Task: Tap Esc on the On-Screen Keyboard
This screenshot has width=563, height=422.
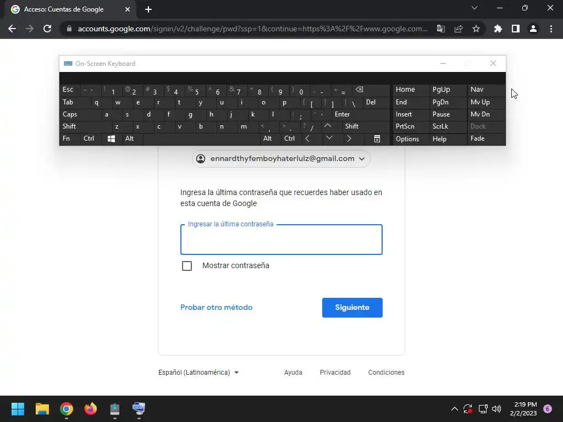Action: [70, 90]
